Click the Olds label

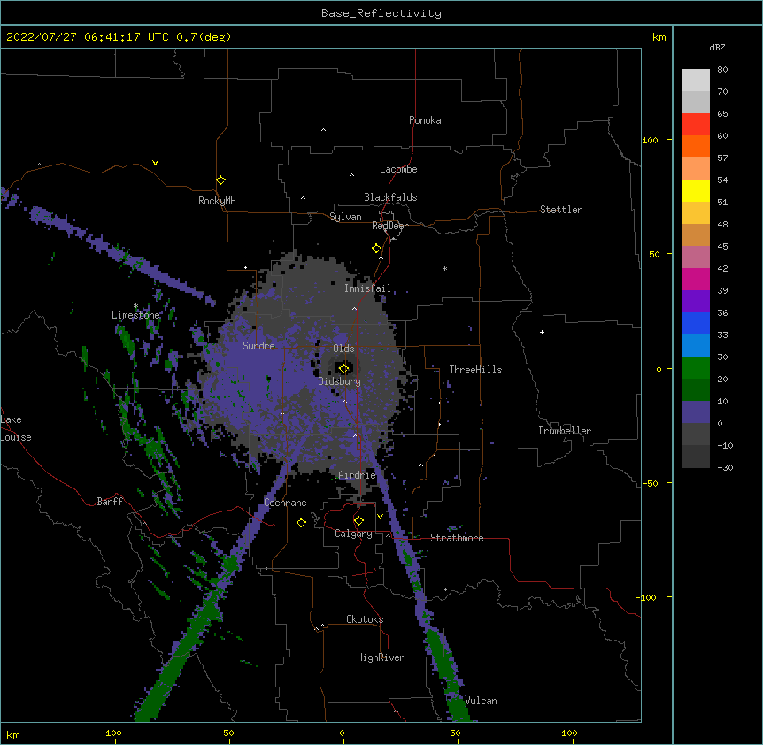pyautogui.click(x=343, y=349)
